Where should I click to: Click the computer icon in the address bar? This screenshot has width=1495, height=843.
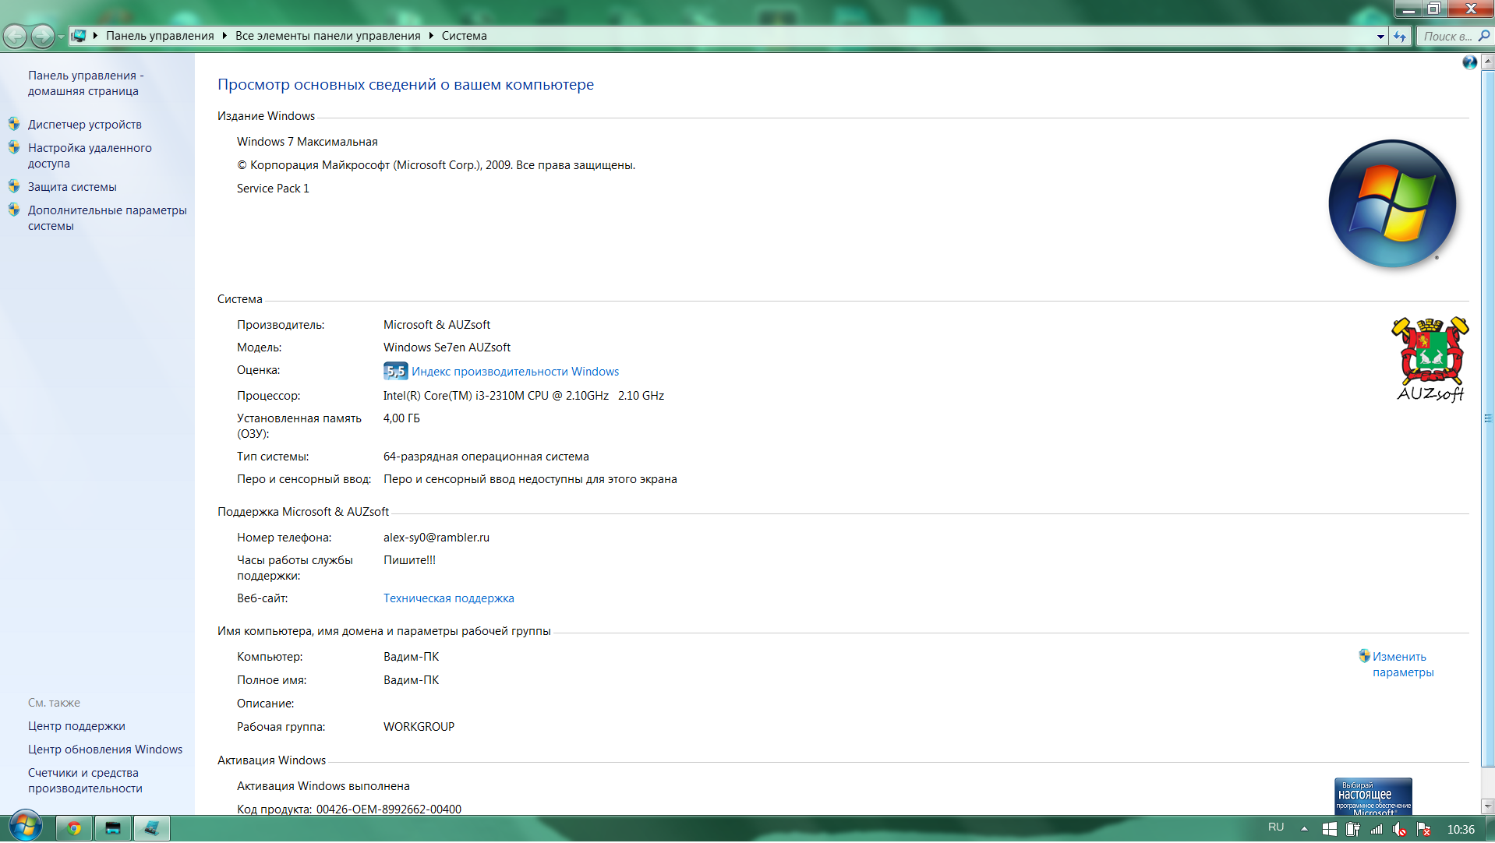point(79,36)
